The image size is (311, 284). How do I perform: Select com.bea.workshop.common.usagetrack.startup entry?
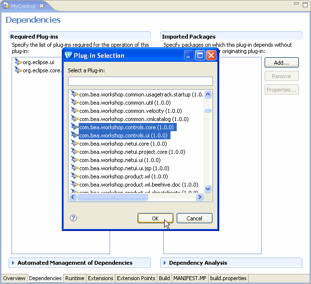[x=141, y=95]
